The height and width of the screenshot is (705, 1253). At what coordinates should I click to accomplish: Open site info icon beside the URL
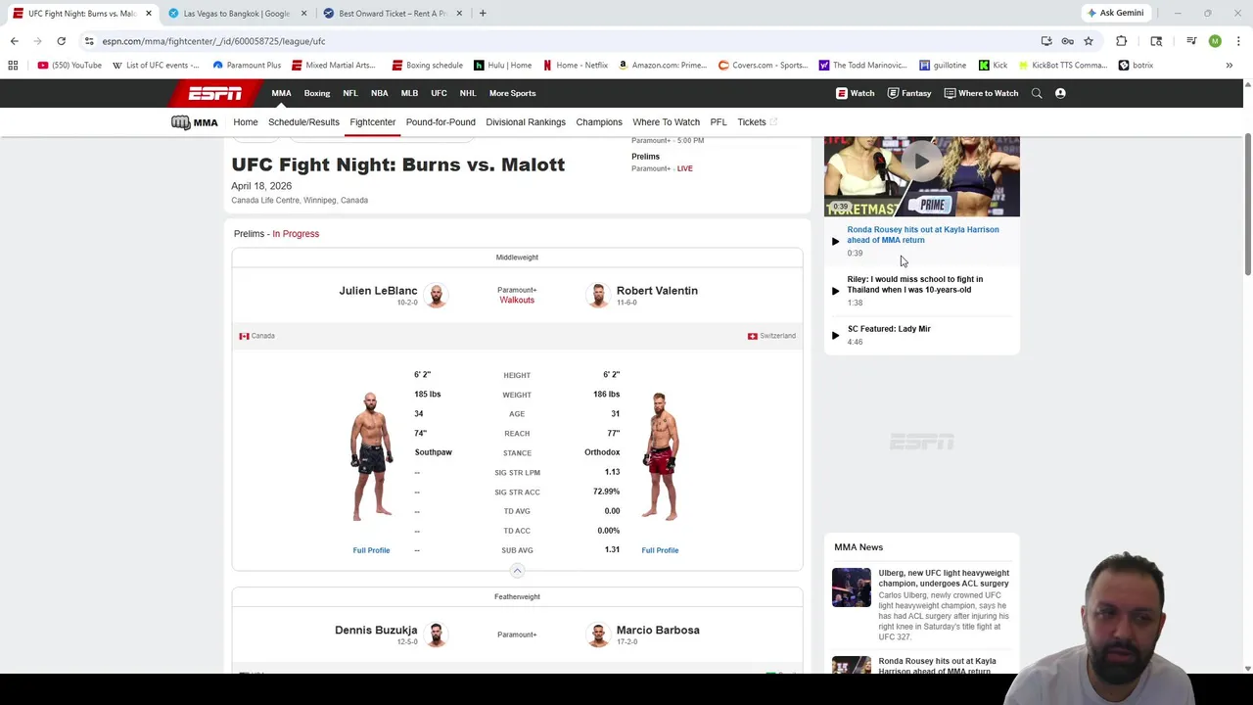tap(89, 41)
